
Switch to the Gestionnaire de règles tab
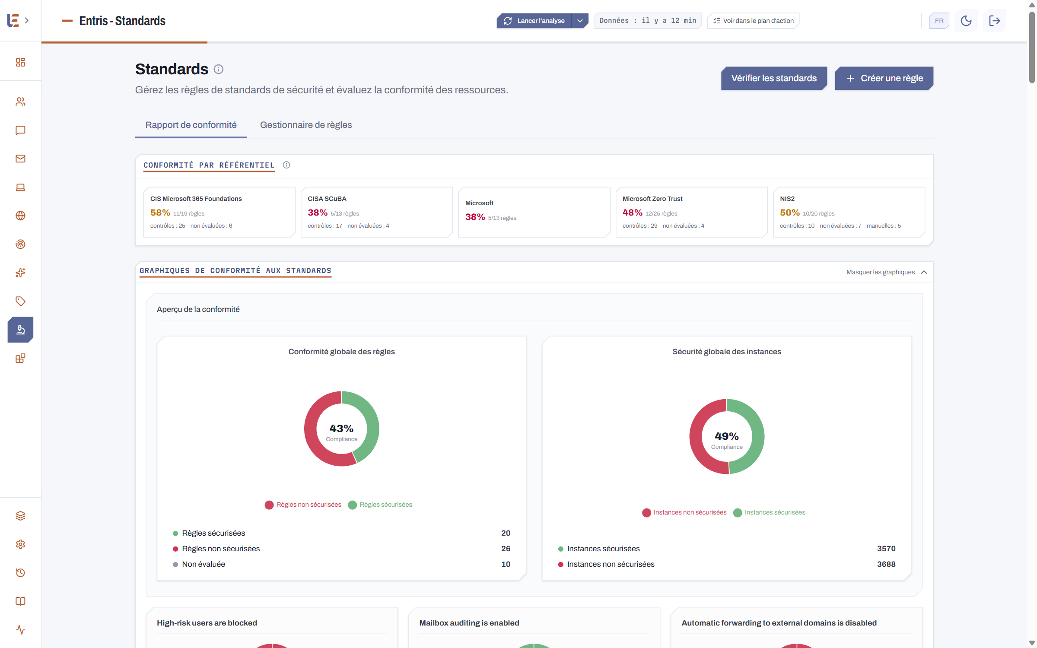pos(306,125)
